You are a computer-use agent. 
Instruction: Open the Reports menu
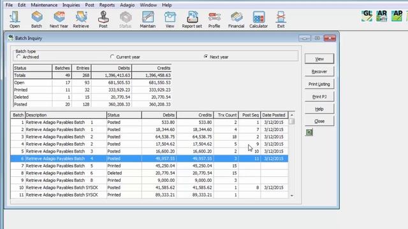coord(107,5)
